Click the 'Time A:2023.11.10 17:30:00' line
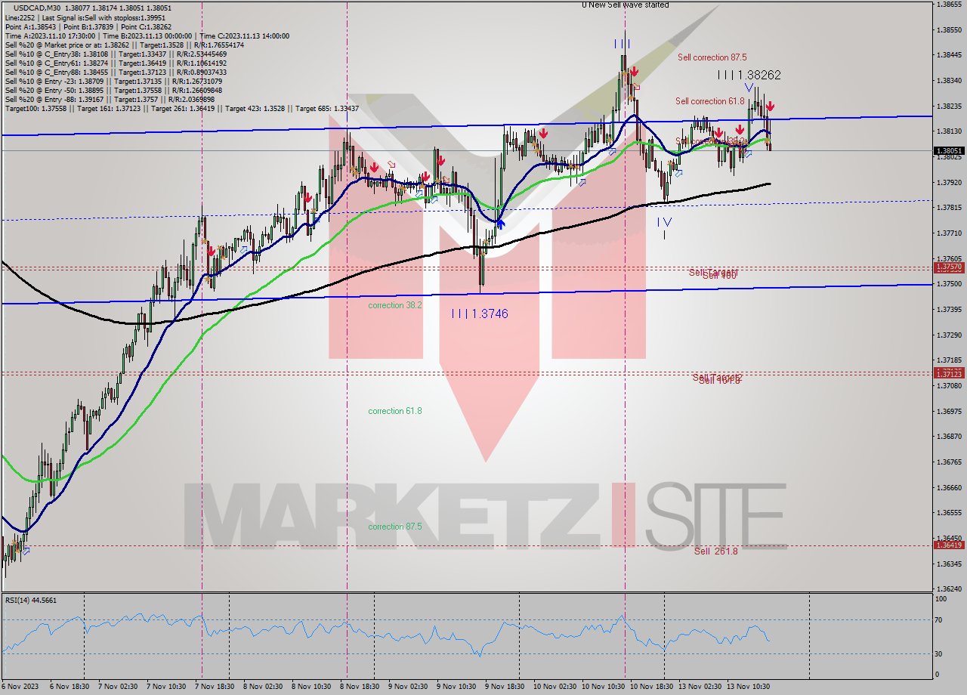 coord(147,36)
